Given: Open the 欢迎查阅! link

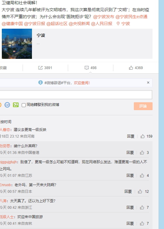Looking at the screenshot, I should (82, 83).
